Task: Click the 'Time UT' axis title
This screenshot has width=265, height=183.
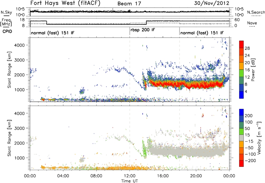Action: pos(130,181)
